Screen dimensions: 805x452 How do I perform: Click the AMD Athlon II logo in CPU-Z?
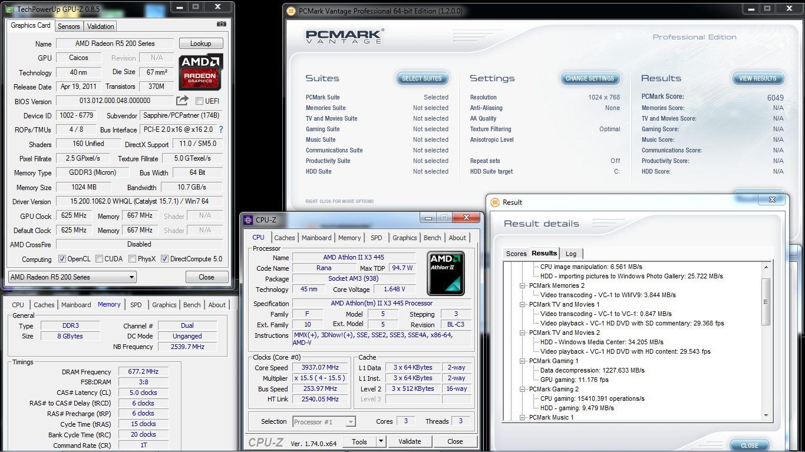[x=446, y=273]
